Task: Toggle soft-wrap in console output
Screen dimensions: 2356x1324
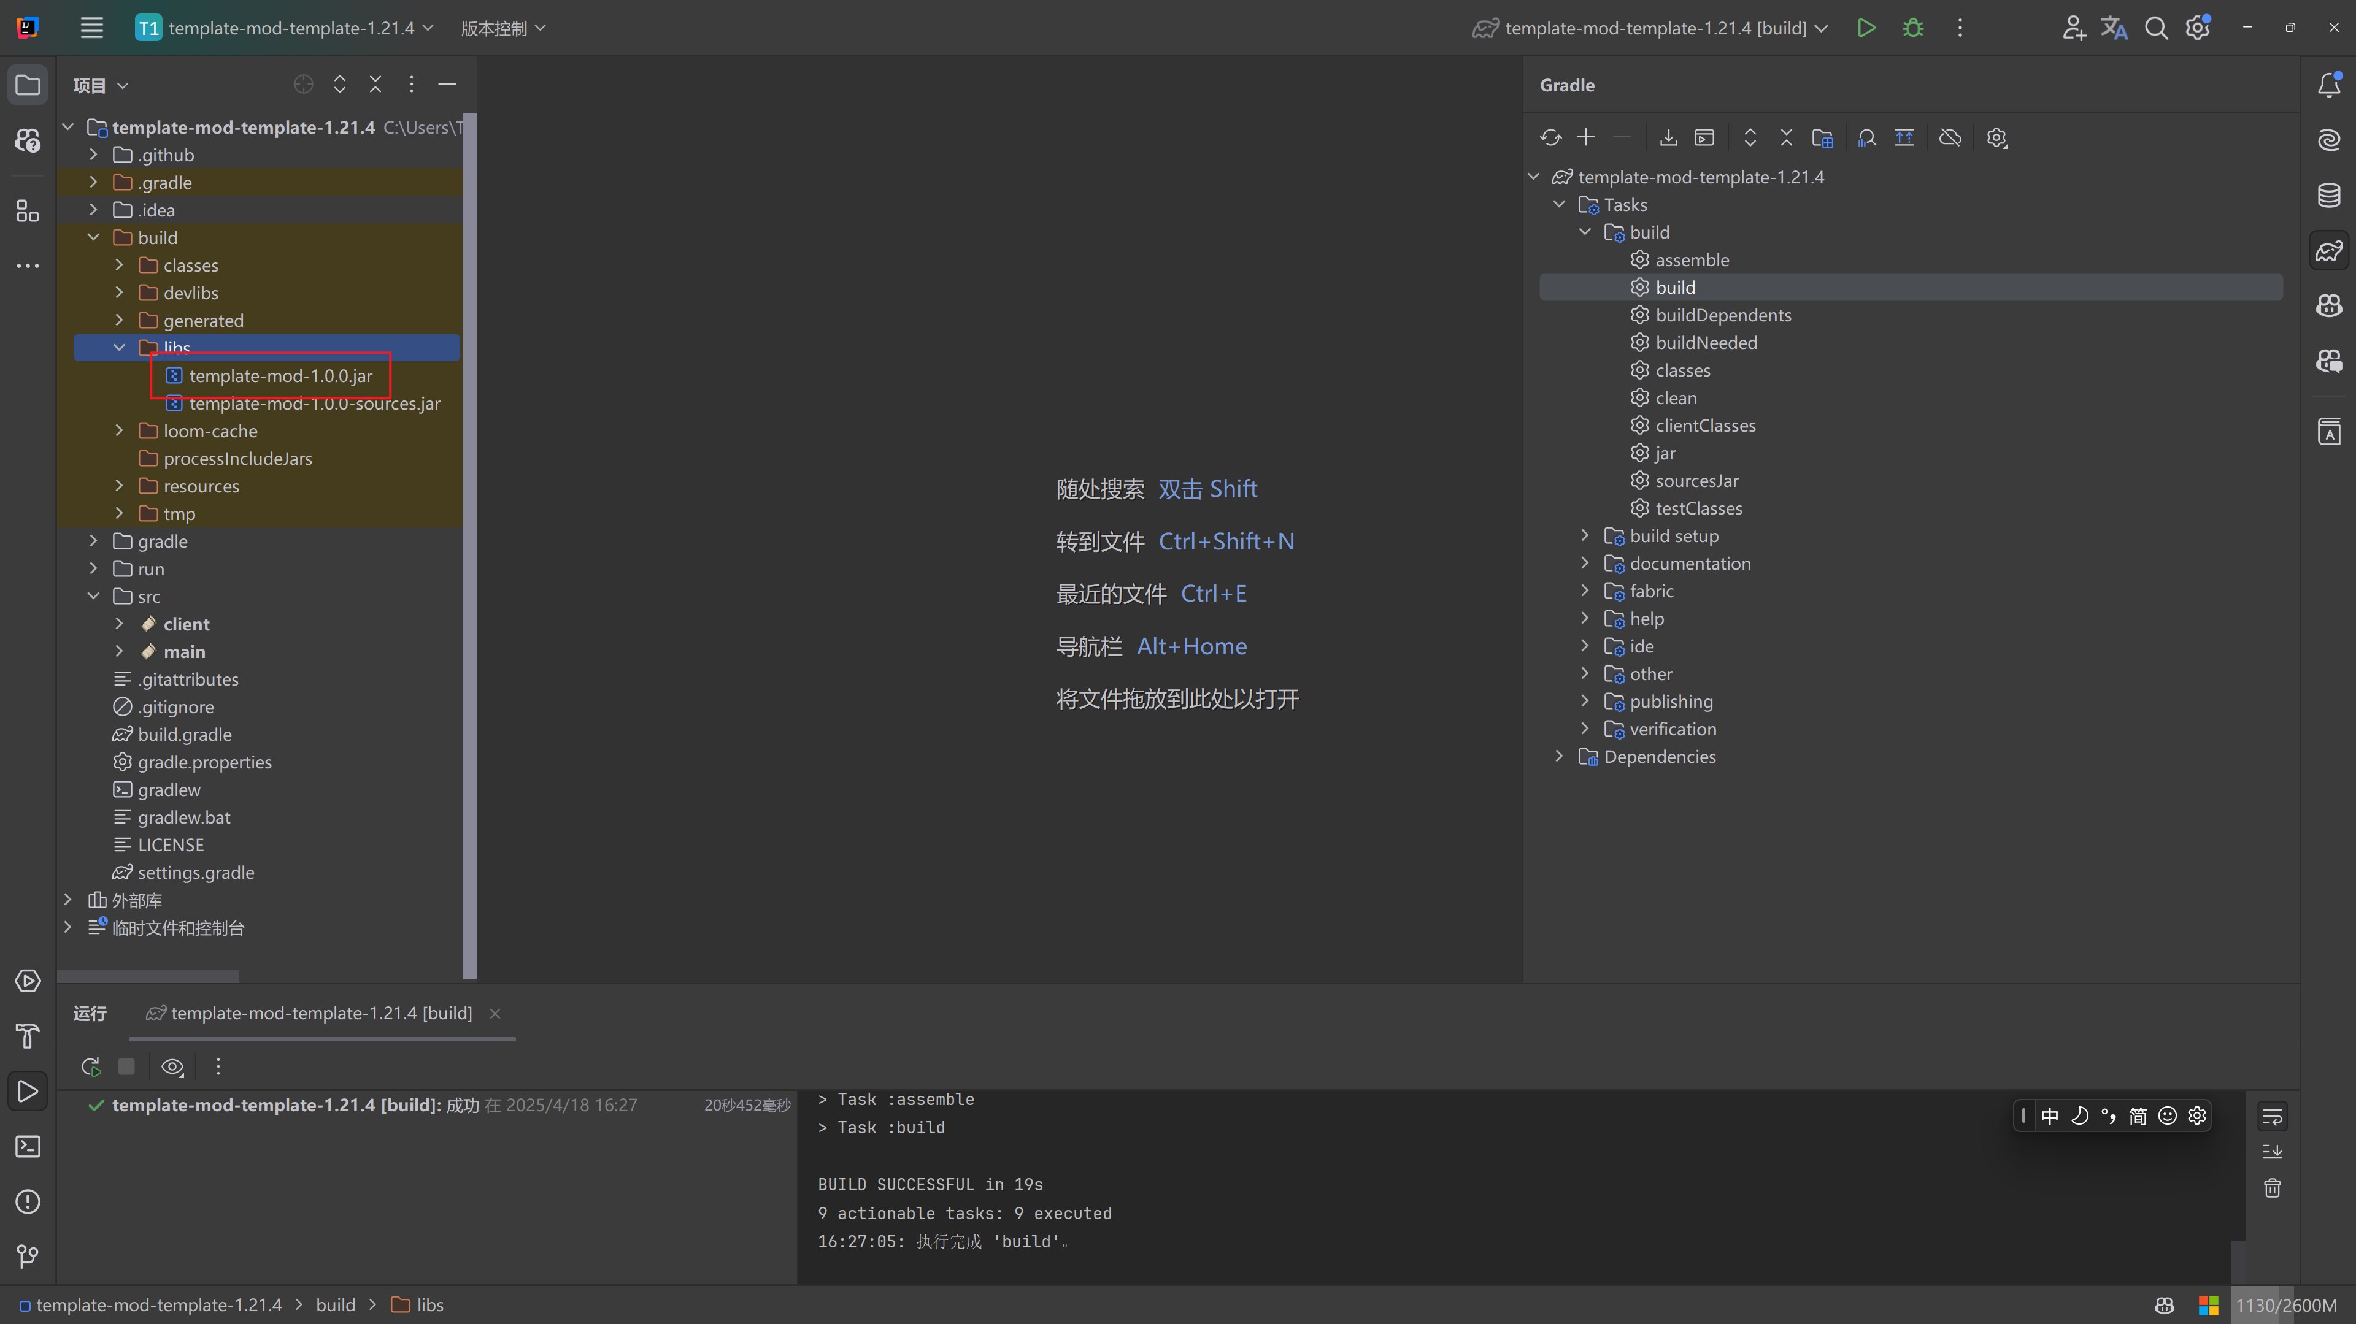Action: coord(2272,1117)
